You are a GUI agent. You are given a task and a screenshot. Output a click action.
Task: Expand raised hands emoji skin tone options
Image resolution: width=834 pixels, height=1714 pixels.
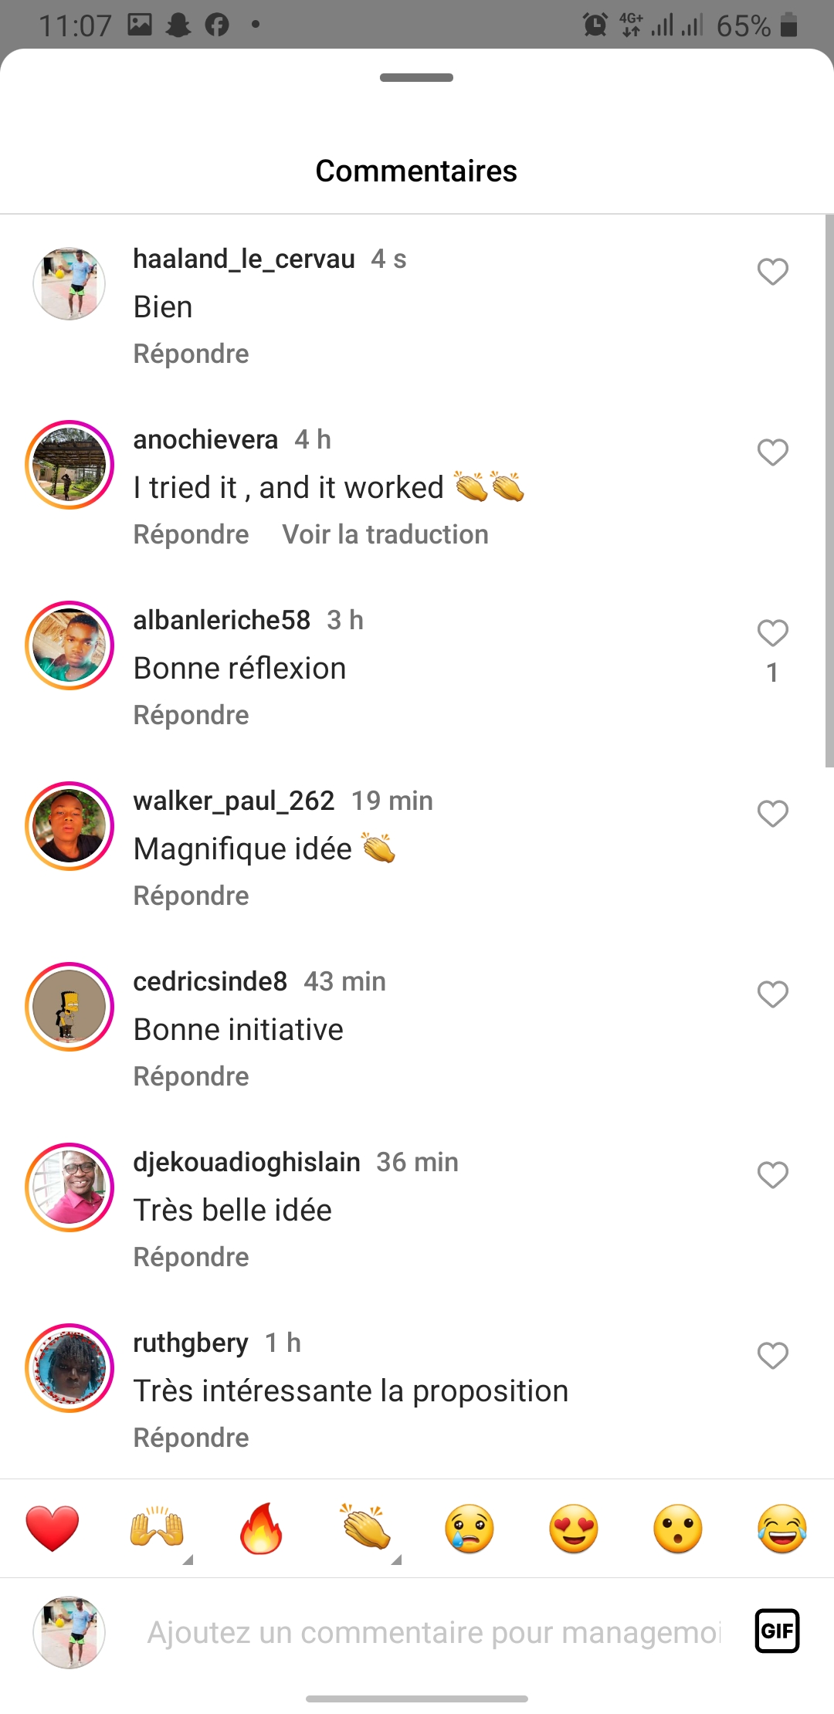(188, 1560)
